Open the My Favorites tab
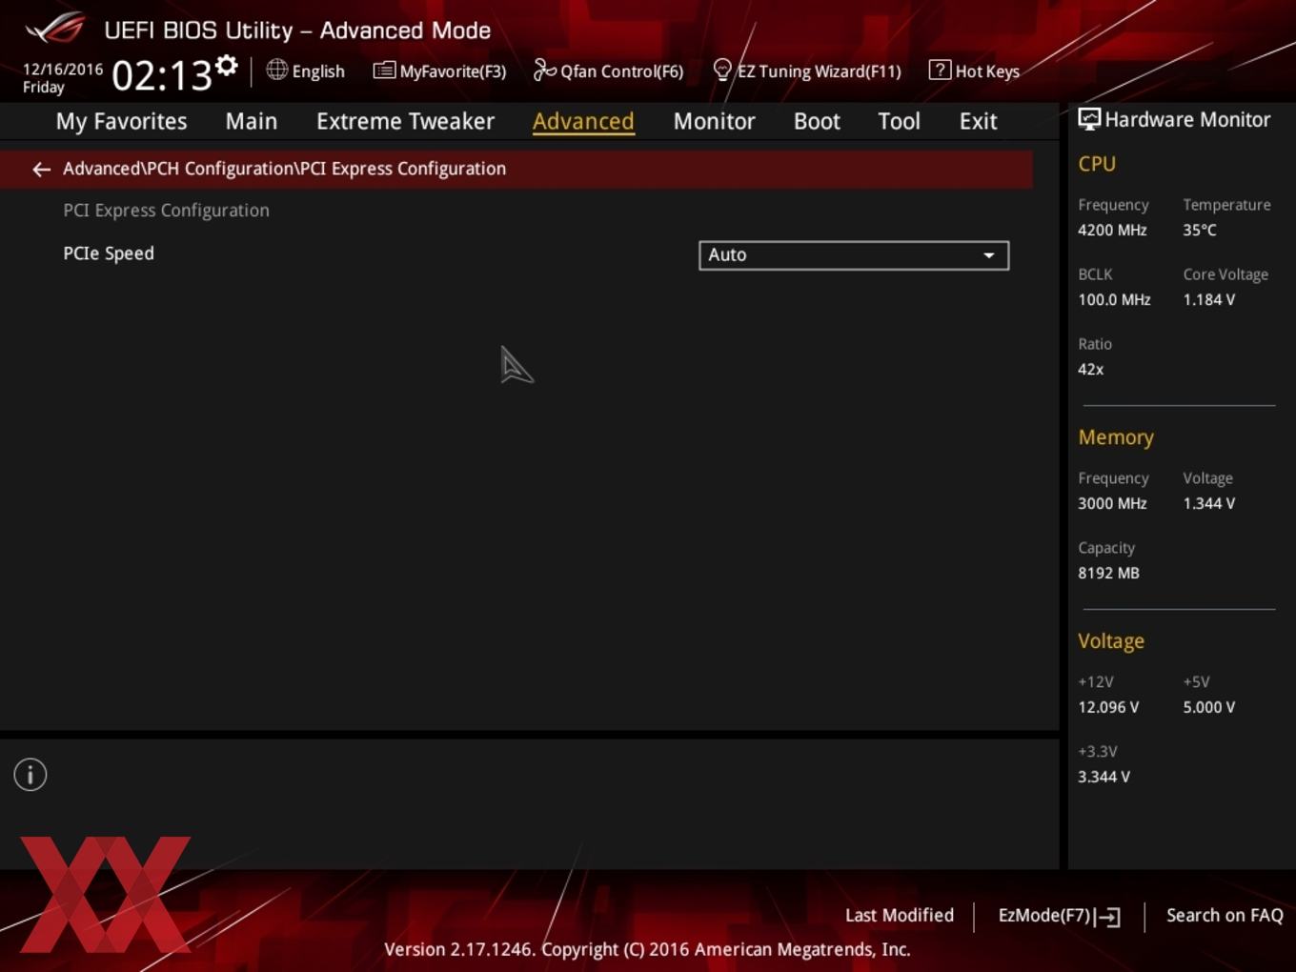1296x972 pixels. [x=122, y=121]
